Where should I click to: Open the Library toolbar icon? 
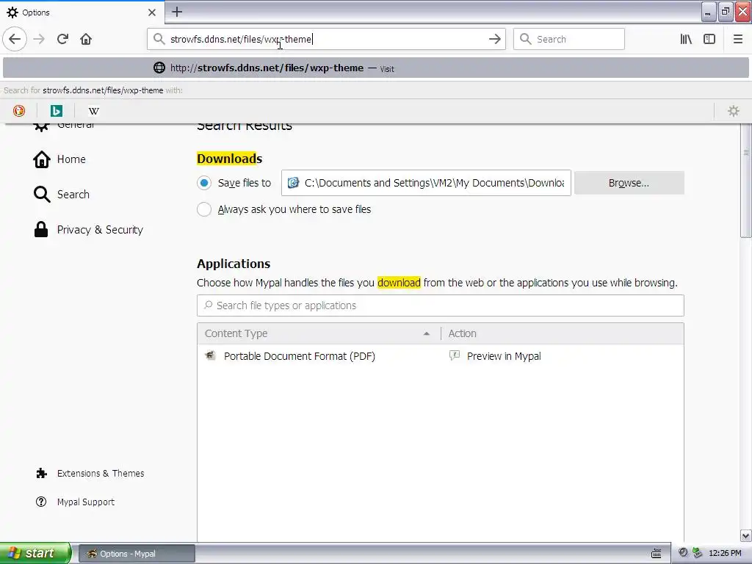click(x=686, y=39)
